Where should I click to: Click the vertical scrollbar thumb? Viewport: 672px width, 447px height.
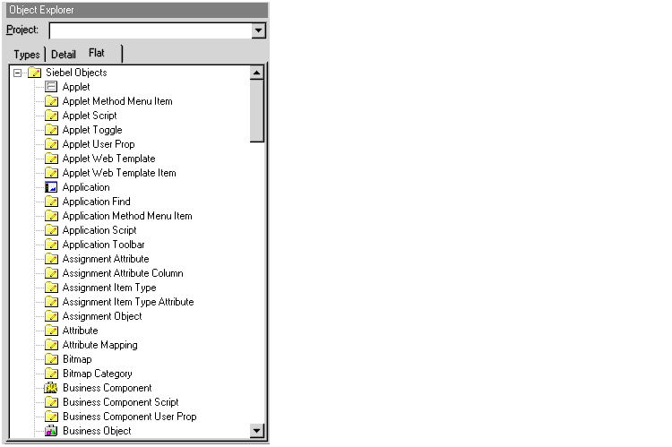[x=257, y=110]
